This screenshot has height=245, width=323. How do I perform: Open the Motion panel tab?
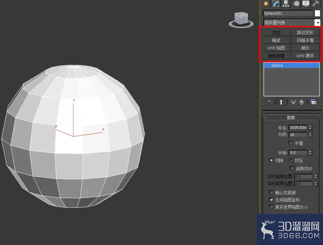297,4
